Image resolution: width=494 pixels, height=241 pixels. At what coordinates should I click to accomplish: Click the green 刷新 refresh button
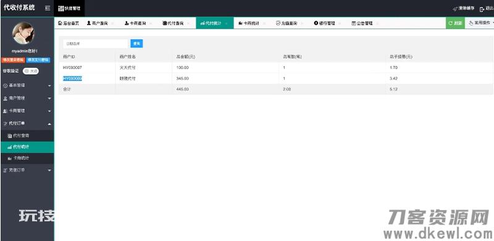455,23
